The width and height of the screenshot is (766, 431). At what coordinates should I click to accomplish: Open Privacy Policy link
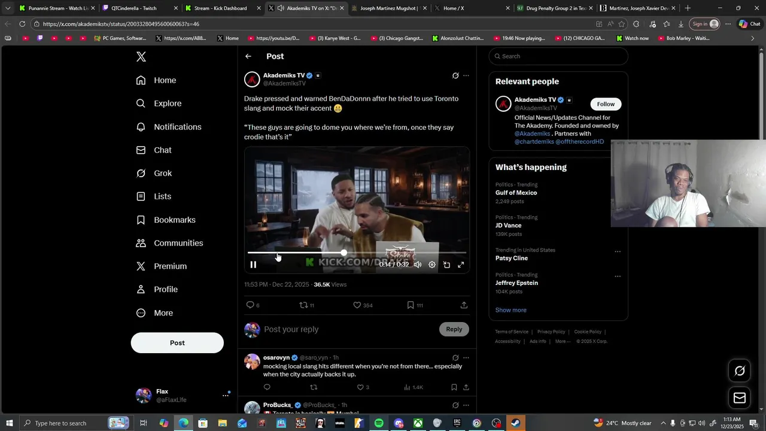(x=551, y=332)
